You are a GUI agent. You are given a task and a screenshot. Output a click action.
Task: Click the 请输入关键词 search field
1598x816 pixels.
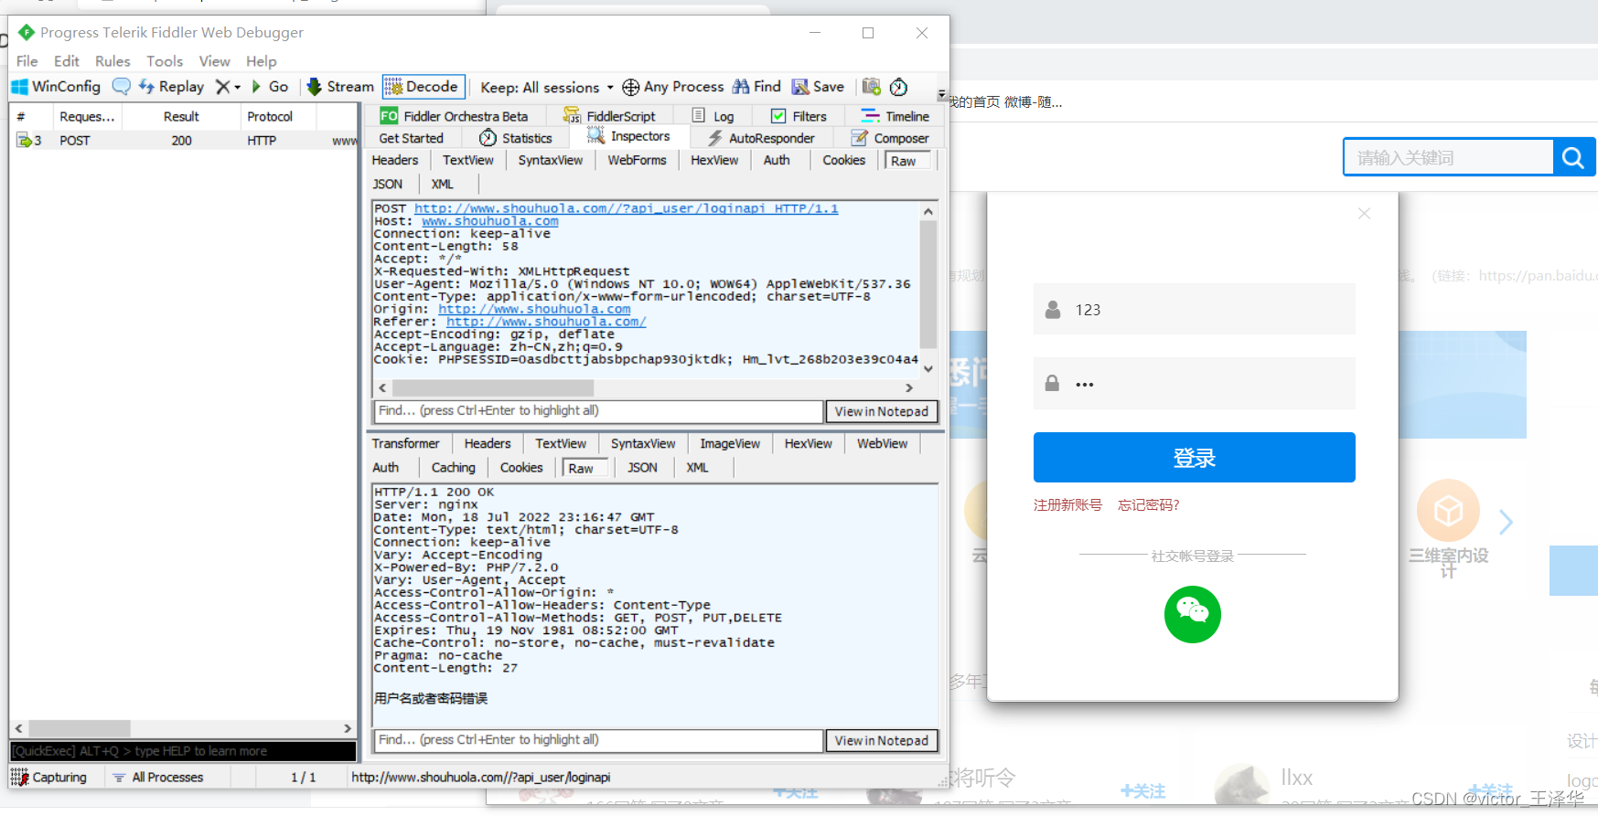tap(1449, 157)
